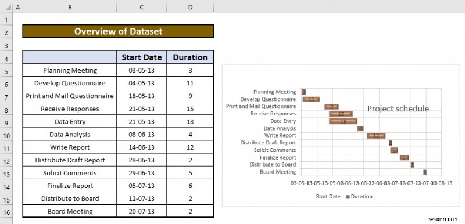Select row 1 header

click(x=6, y=20)
